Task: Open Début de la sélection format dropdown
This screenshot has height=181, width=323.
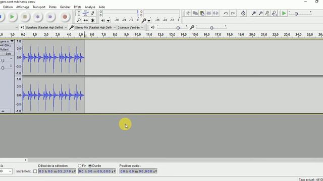Action: [x=75, y=171]
